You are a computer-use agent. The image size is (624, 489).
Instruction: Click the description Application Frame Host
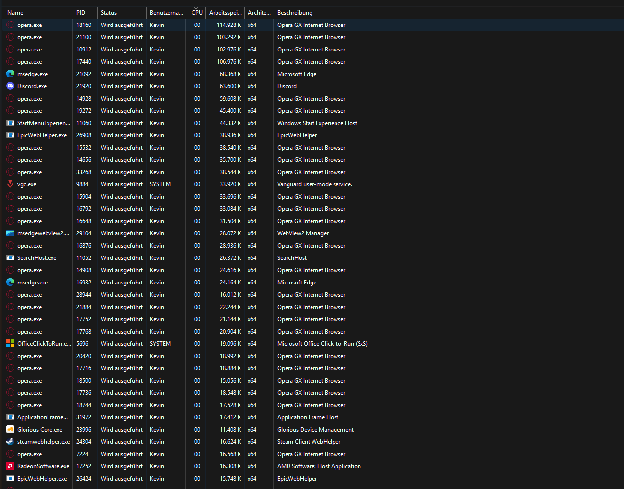click(308, 417)
